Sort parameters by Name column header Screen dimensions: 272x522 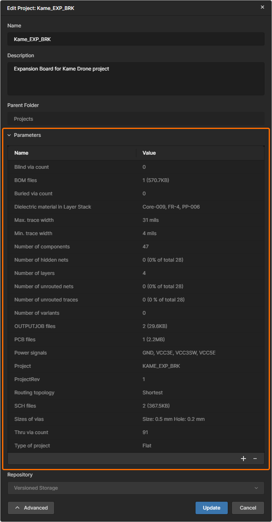pos(21,153)
